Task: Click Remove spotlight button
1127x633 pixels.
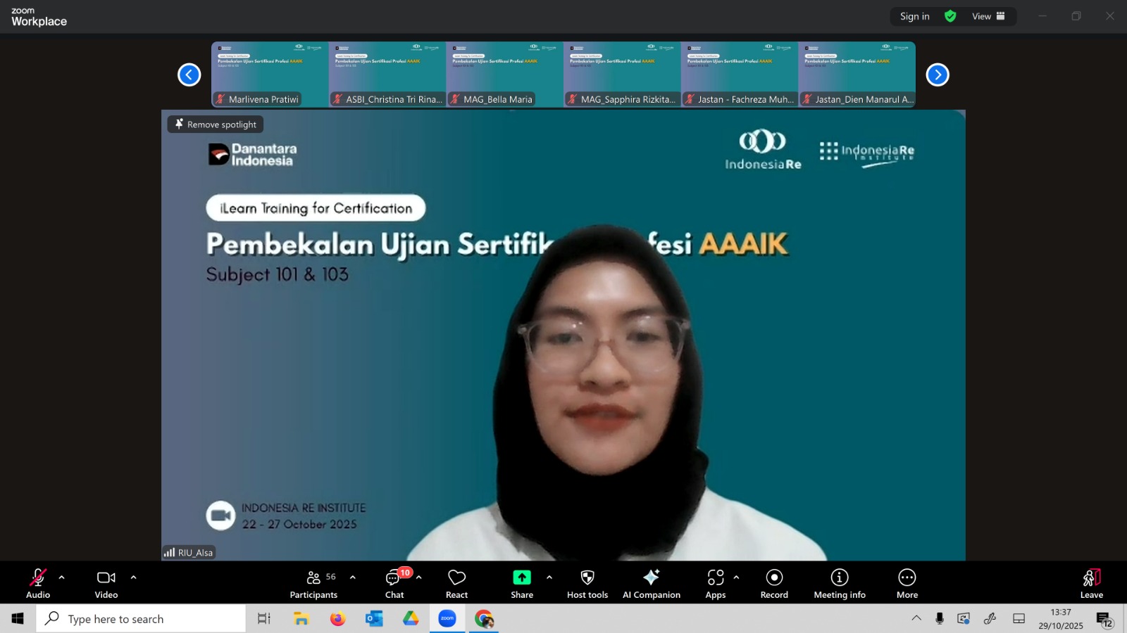Action: pos(216,124)
